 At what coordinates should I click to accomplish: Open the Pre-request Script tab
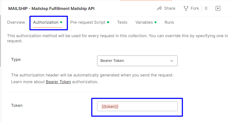click(x=88, y=22)
